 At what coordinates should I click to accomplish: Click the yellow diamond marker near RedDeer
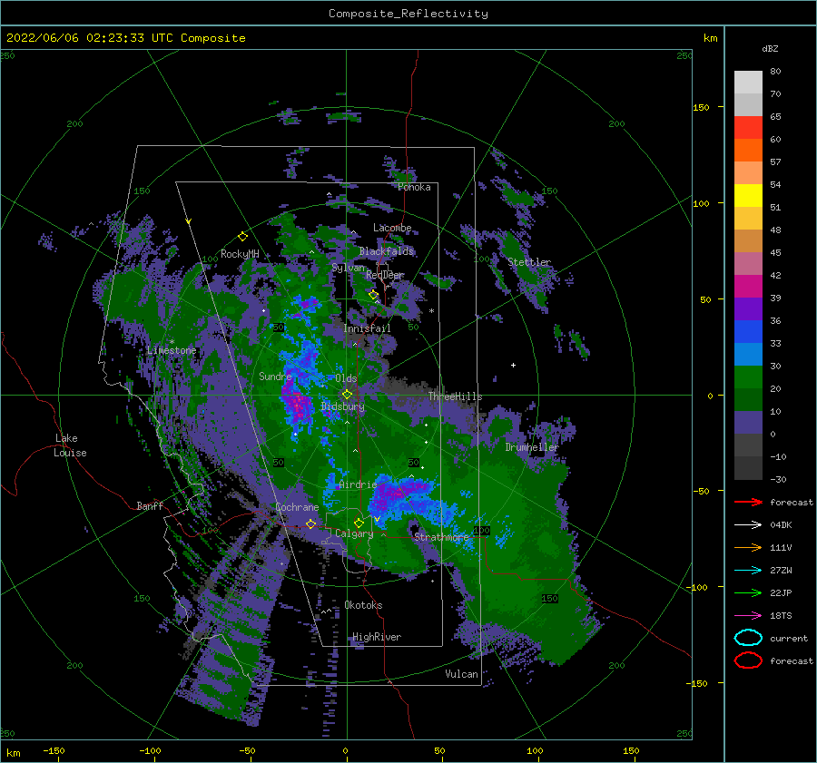coord(374,295)
